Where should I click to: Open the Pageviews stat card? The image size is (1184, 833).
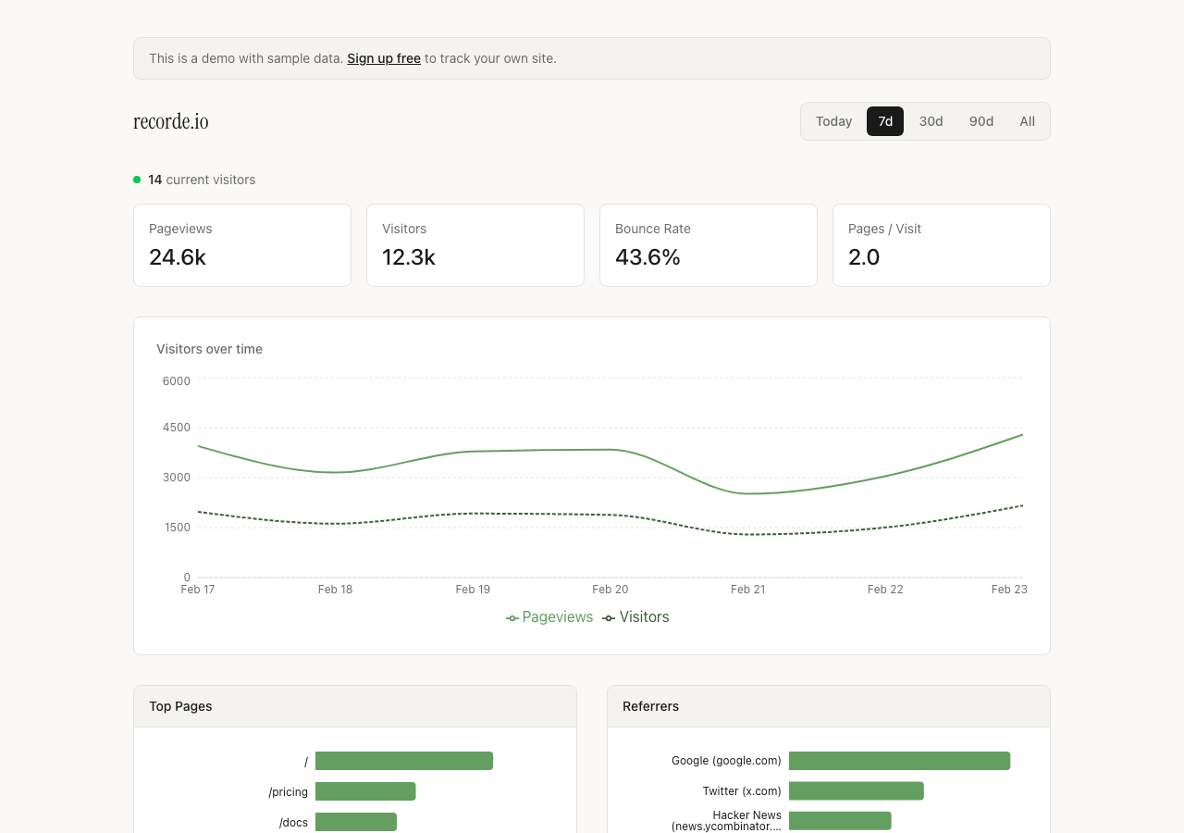point(242,245)
